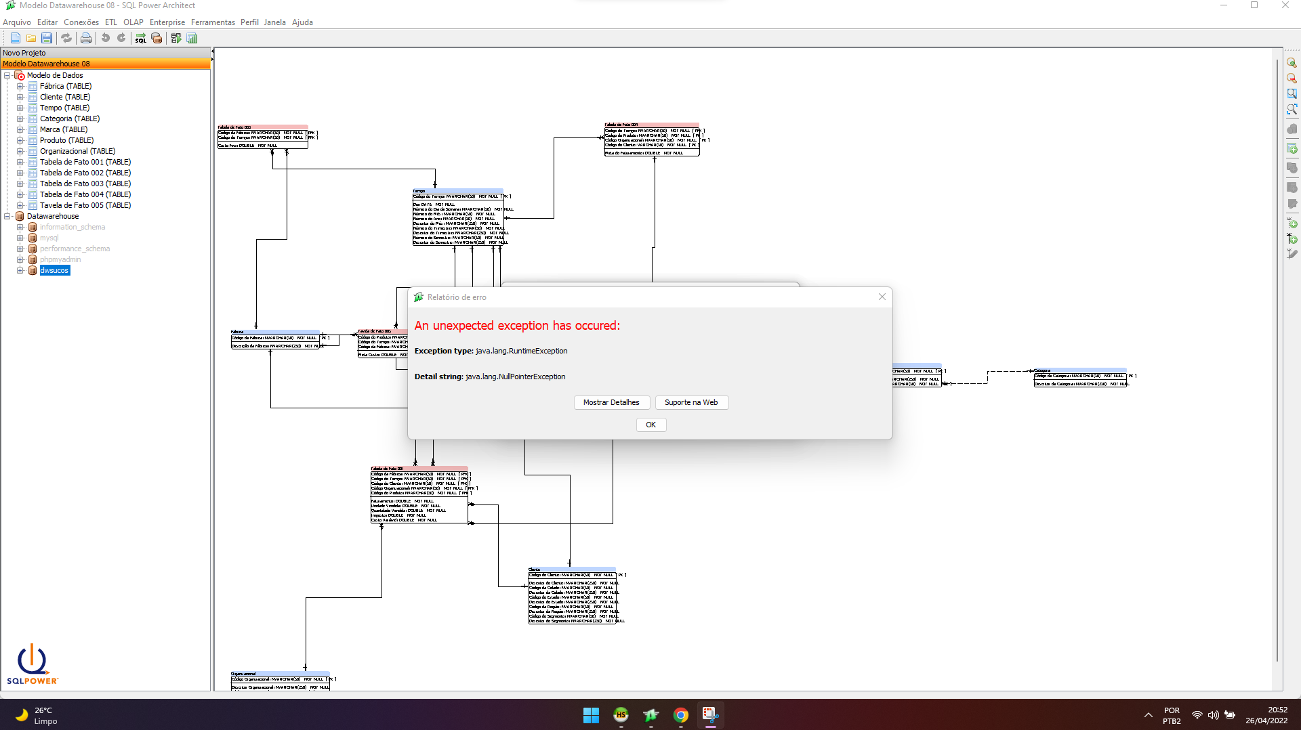Click the Refresh toolbar icon

click(x=66, y=39)
